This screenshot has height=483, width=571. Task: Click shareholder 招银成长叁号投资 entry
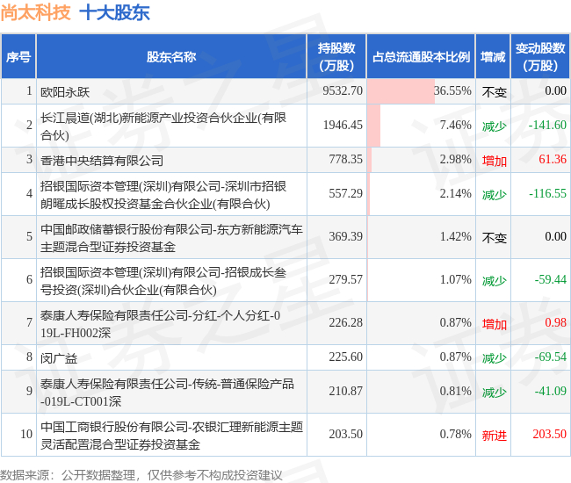[x=163, y=281]
